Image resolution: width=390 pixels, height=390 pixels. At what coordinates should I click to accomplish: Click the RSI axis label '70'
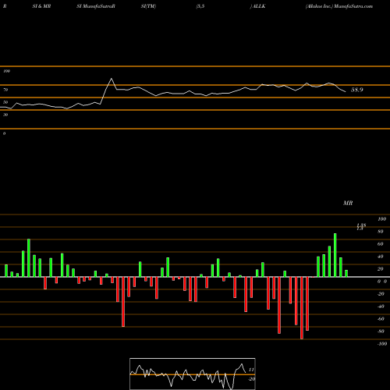click(x=5, y=90)
